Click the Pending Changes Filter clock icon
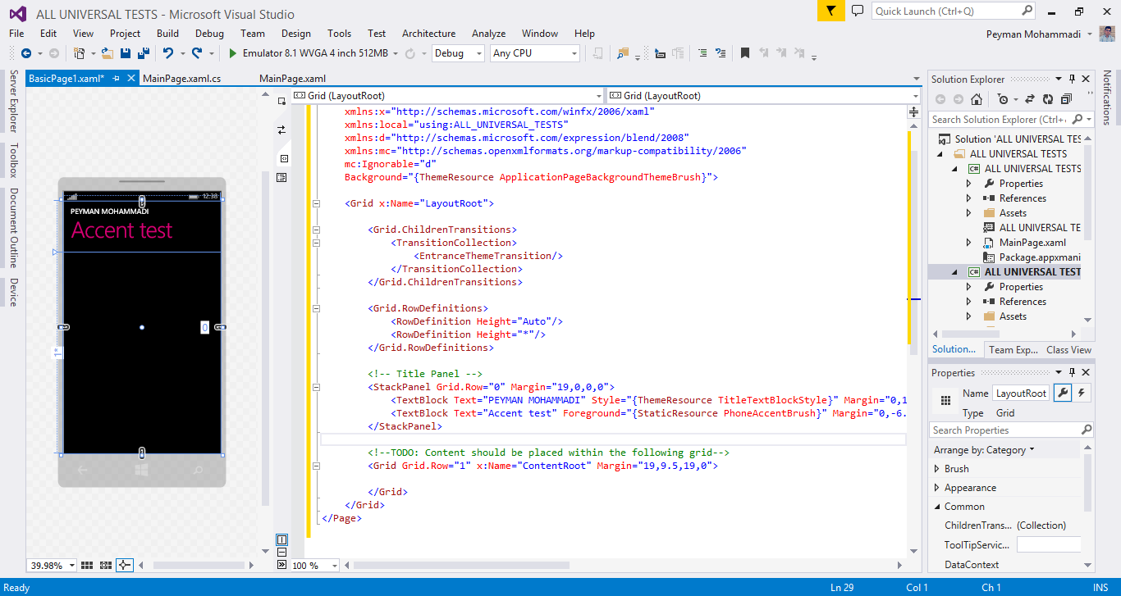 click(1003, 99)
